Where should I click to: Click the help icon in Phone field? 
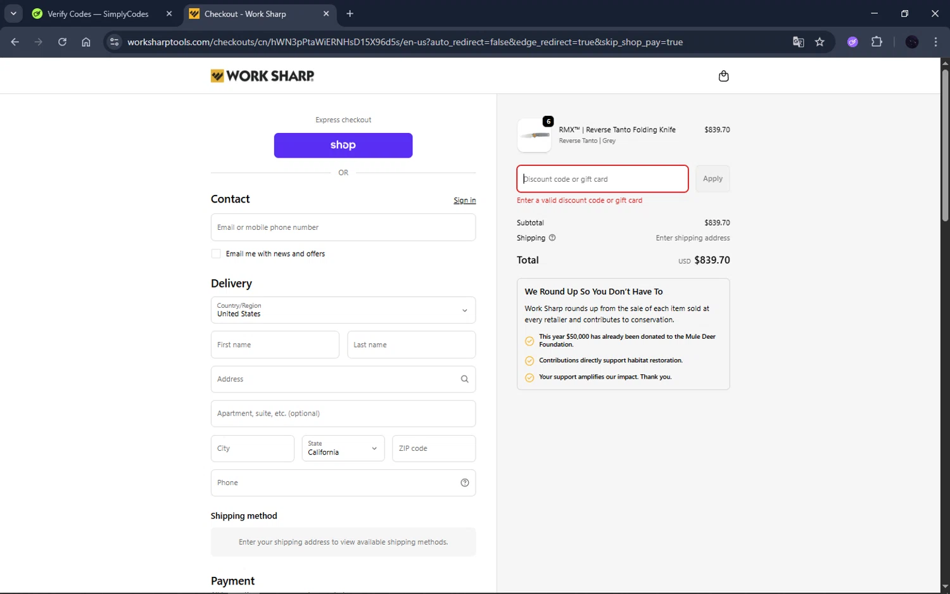[x=464, y=483]
